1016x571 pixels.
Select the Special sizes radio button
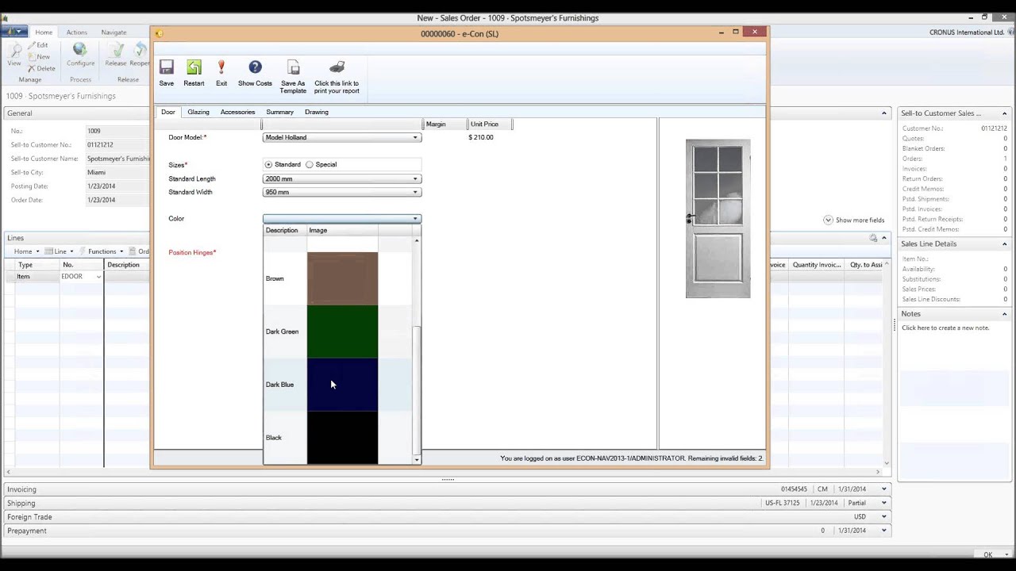point(310,165)
